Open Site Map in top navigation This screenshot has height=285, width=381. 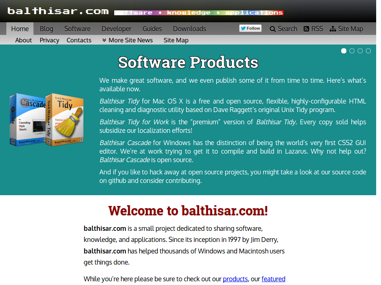[350, 29]
